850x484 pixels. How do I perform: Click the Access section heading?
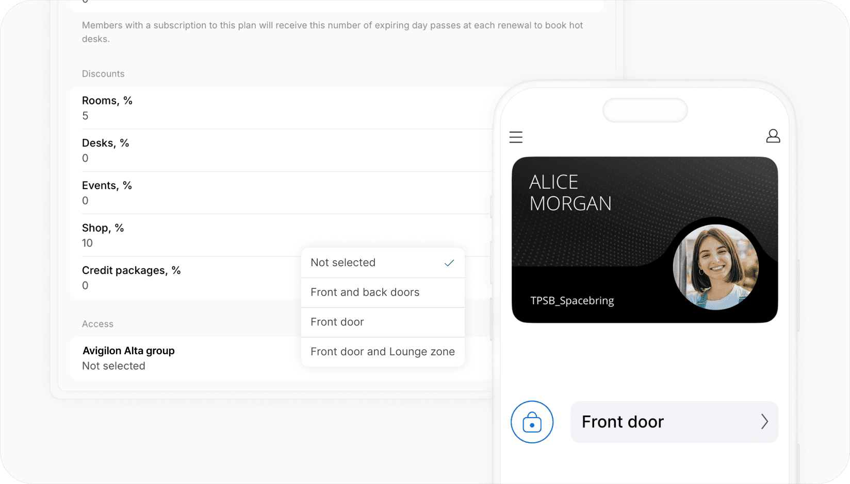tap(97, 324)
